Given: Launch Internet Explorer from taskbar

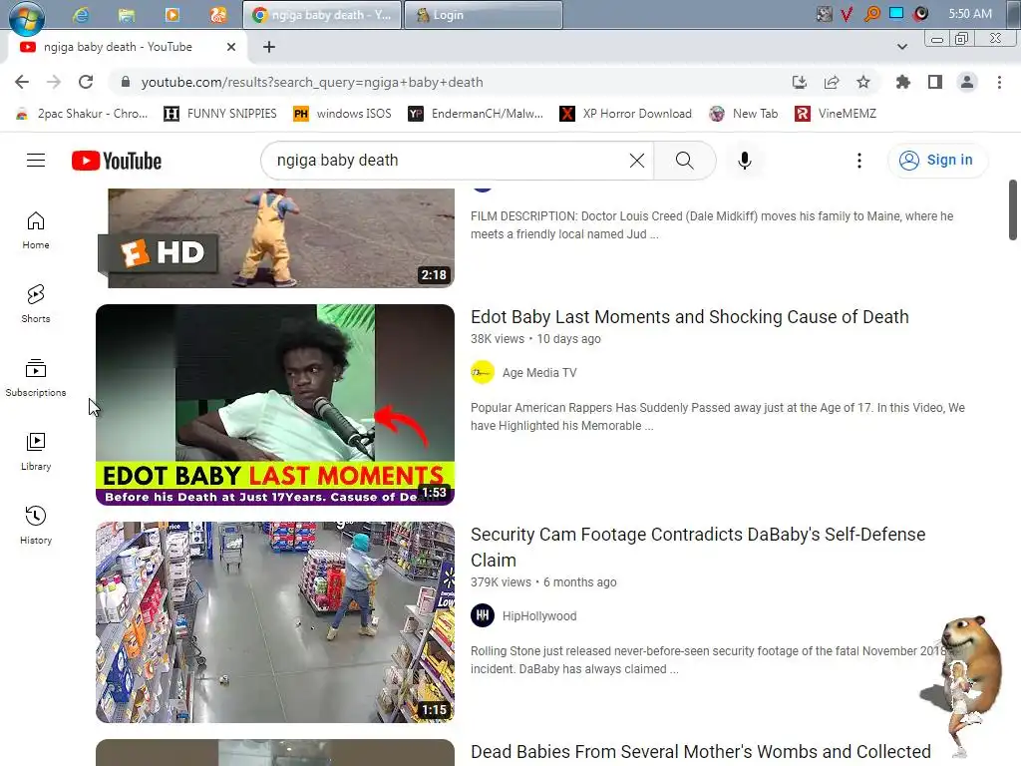Looking at the screenshot, I should [x=81, y=14].
